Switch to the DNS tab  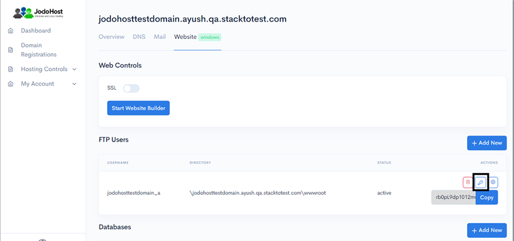[x=139, y=37]
